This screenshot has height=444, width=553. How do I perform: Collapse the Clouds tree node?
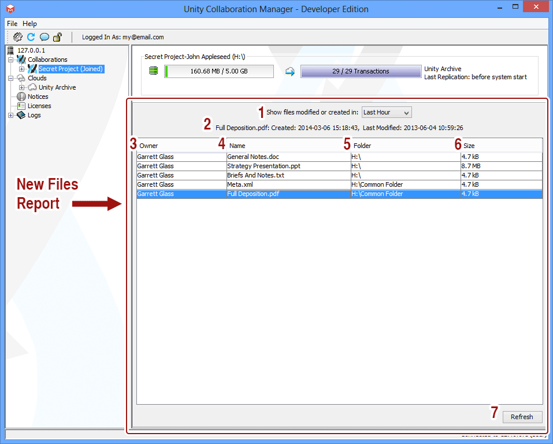(10, 79)
